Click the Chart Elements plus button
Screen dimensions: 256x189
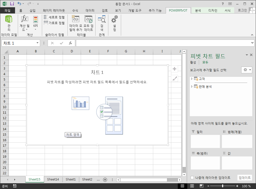(175, 69)
